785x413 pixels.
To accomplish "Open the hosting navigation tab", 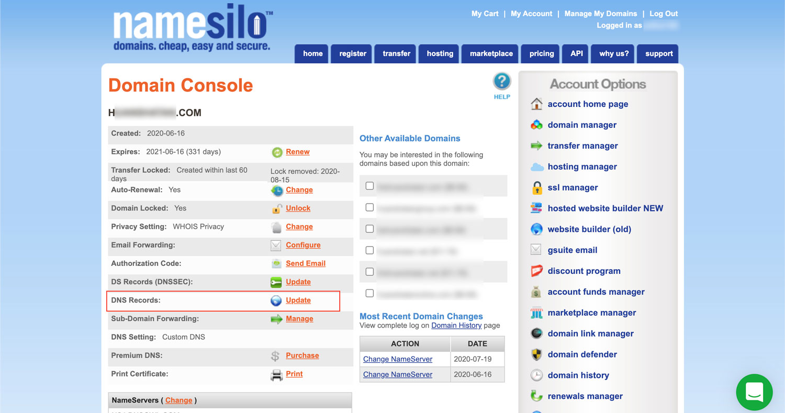I will pos(440,53).
